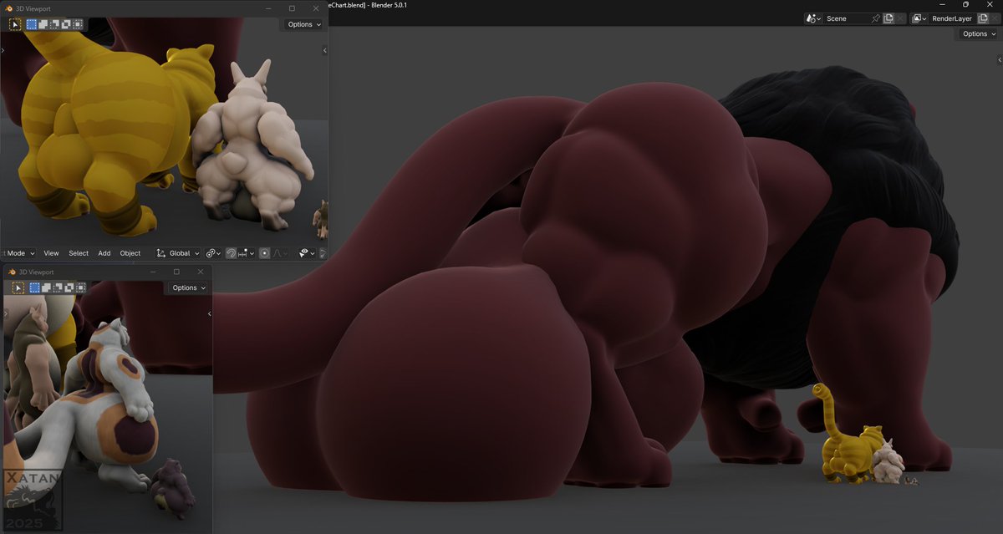Choose Subtract selection mode in lower viewport
1003x534 pixels.
(57, 287)
